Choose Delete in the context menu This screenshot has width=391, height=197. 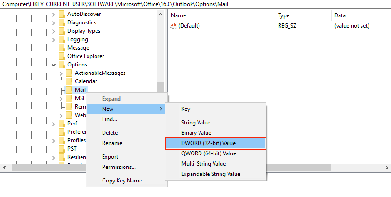click(110, 133)
